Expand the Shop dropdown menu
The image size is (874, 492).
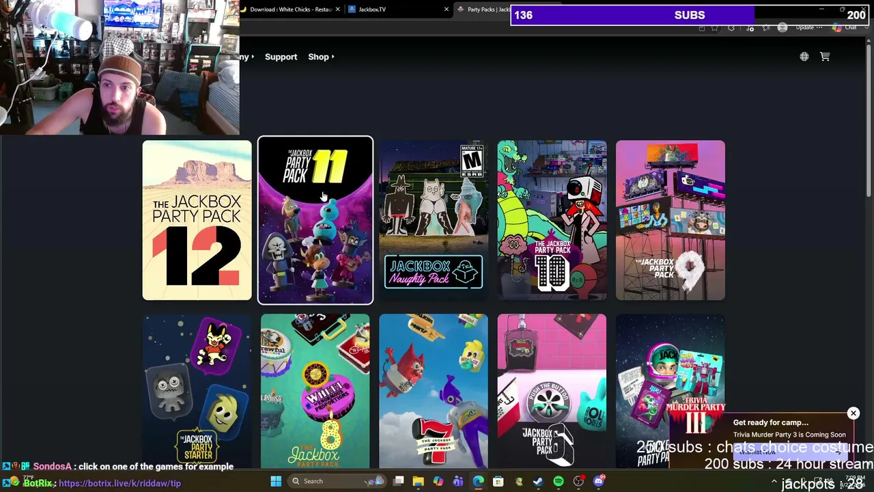click(321, 57)
